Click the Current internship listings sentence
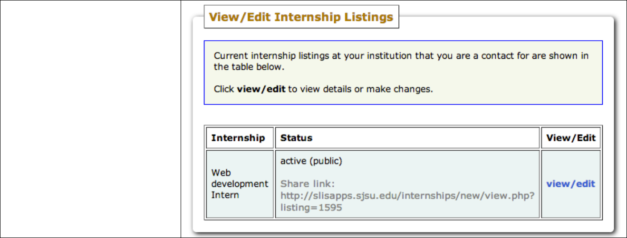 click(x=401, y=56)
